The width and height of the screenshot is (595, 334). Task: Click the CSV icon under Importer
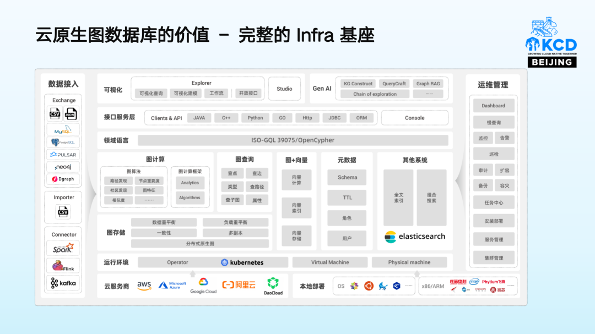[x=63, y=211]
